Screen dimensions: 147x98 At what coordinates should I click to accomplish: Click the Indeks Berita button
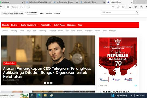click(32, 13)
